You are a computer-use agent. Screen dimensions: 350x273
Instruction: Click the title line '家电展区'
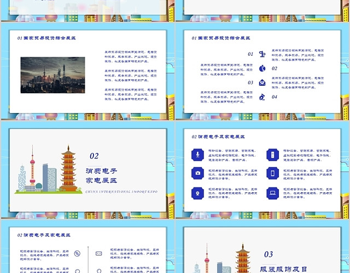point(101,180)
